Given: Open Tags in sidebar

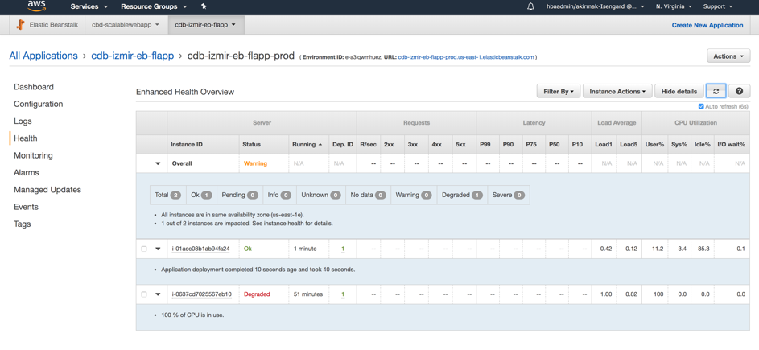Looking at the screenshot, I should click(23, 224).
